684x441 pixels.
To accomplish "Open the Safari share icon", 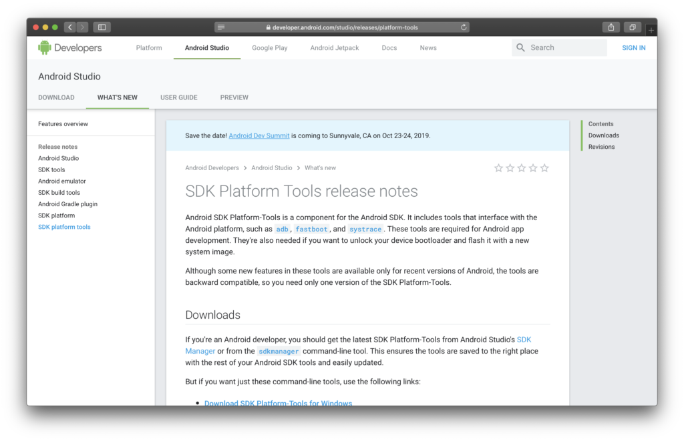I will 611,27.
